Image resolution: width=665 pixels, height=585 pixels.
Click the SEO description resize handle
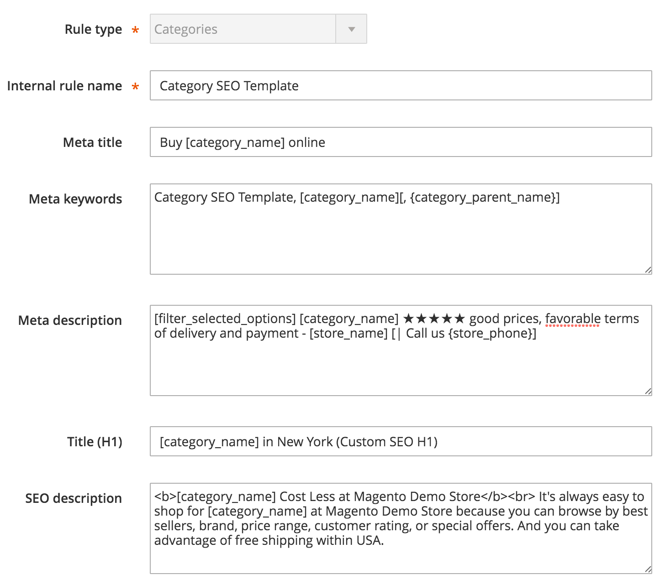coord(648,569)
